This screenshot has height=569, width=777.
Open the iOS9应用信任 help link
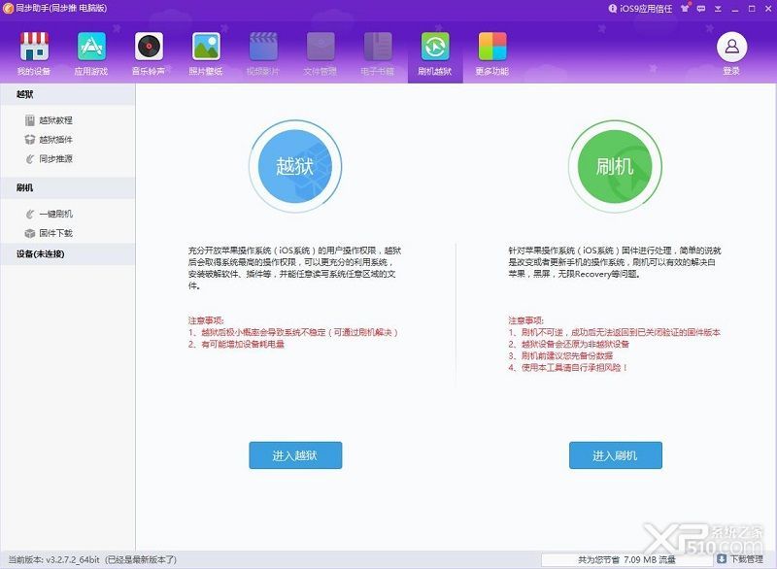click(x=640, y=9)
